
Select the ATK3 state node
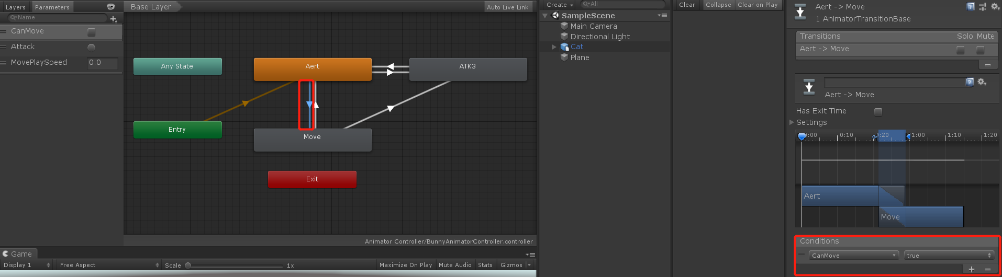tap(468, 69)
